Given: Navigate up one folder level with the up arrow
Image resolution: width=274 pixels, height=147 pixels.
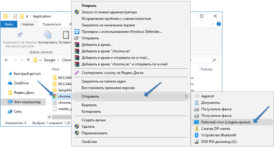Looking at the screenshot, I should (28, 60).
